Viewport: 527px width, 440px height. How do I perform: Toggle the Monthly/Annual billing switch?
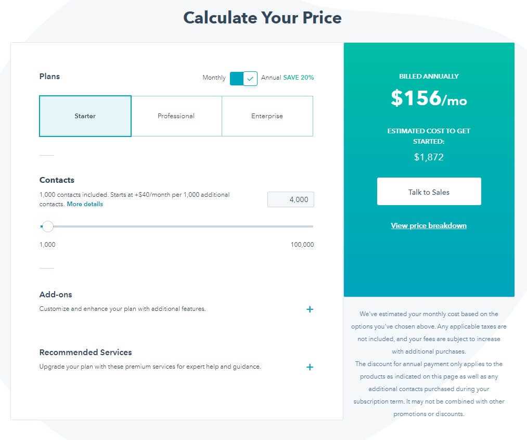pyautogui.click(x=243, y=79)
